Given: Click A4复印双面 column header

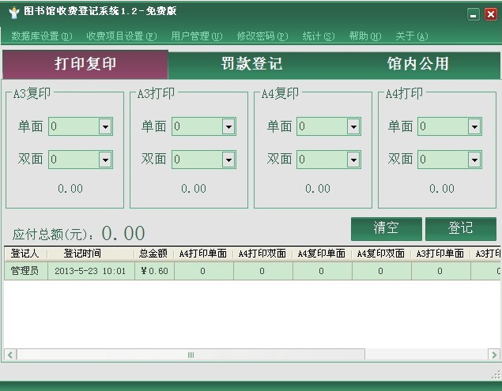Looking at the screenshot, I should coord(381,254).
